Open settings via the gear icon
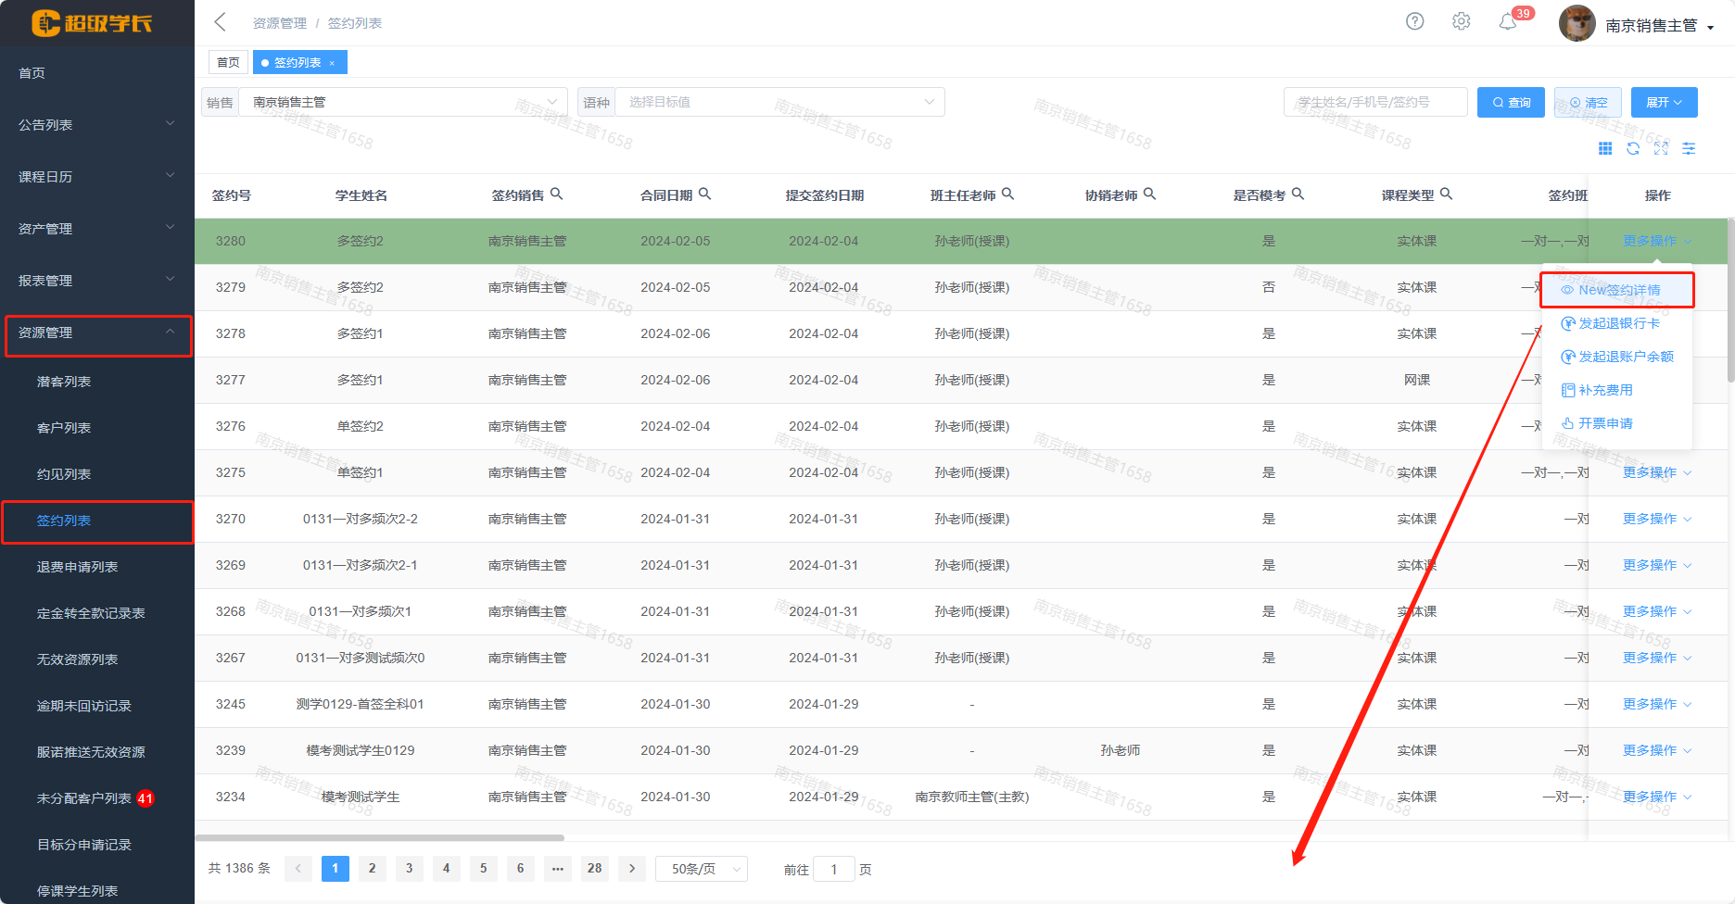This screenshot has height=904, width=1735. (1461, 21)
